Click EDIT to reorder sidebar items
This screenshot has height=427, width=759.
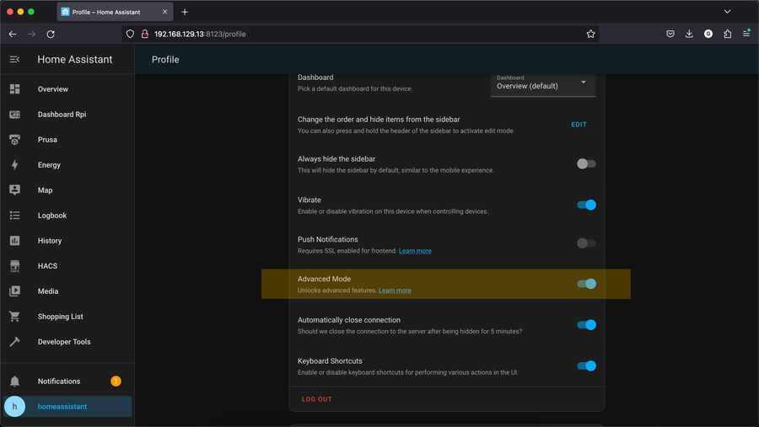(x=579, y=125)
